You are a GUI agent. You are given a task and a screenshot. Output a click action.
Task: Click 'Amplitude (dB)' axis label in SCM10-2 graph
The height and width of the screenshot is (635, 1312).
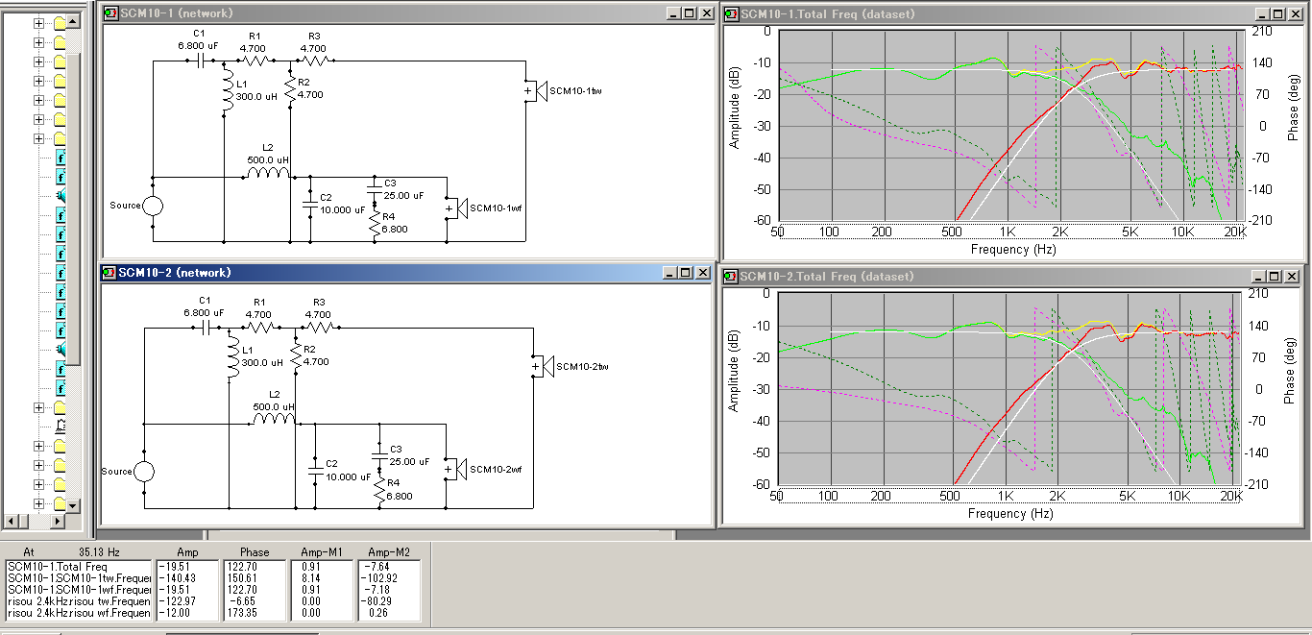click(735, 374)
